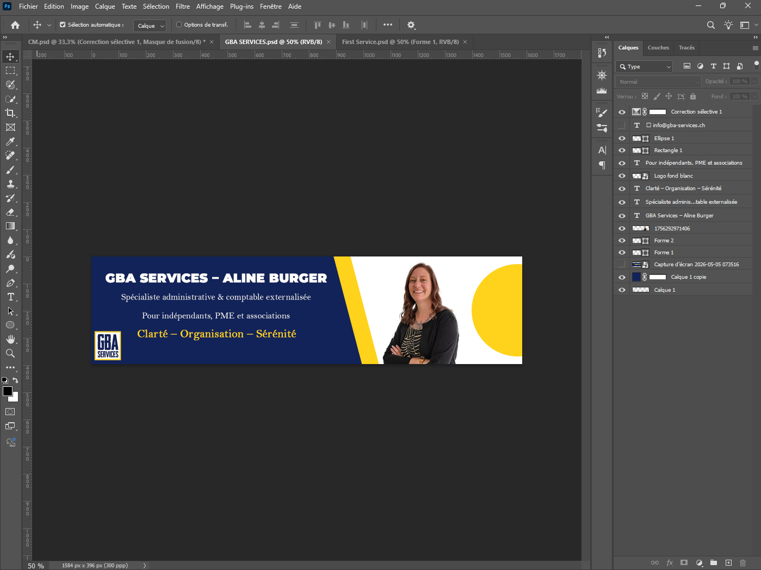Select the Zoom tool
Screen dimensions: 761x570
click(x=10, y=353)
